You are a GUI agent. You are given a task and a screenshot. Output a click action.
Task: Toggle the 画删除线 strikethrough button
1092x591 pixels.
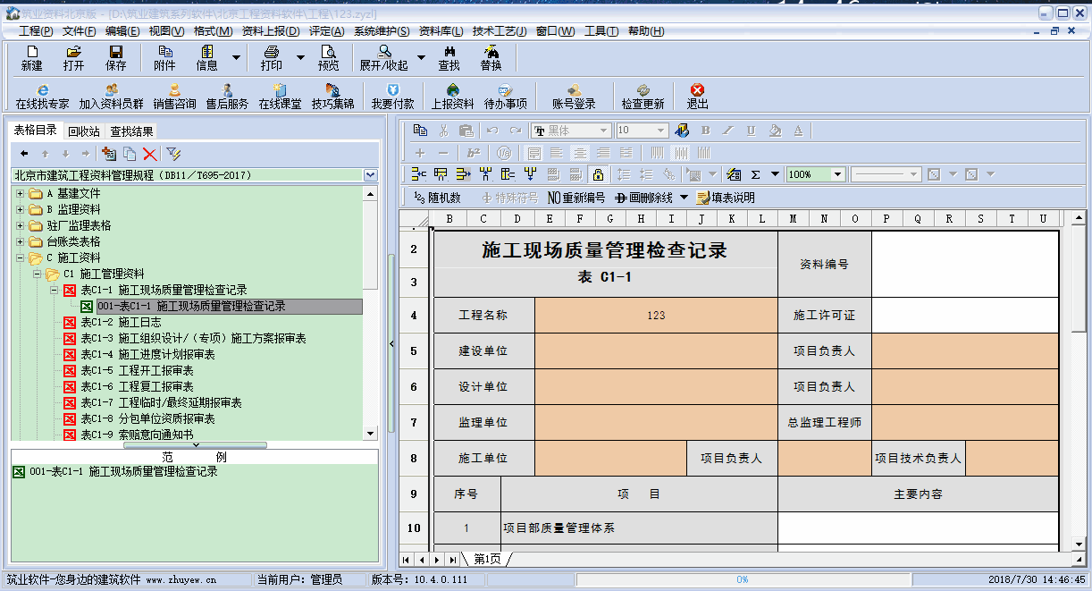650,198
